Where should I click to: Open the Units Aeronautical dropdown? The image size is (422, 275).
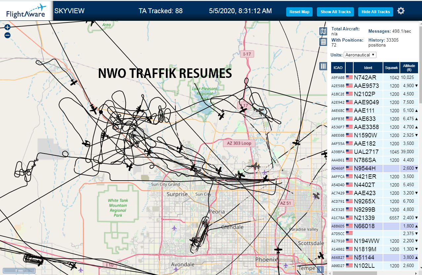360,55
